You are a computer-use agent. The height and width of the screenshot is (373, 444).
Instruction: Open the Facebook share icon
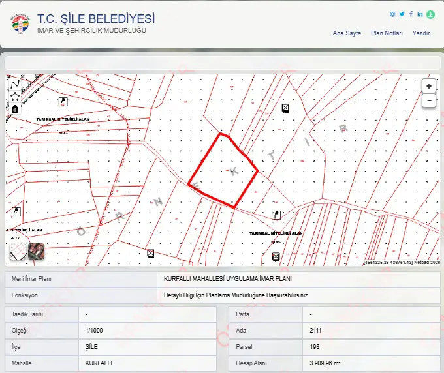pos(411,14)
